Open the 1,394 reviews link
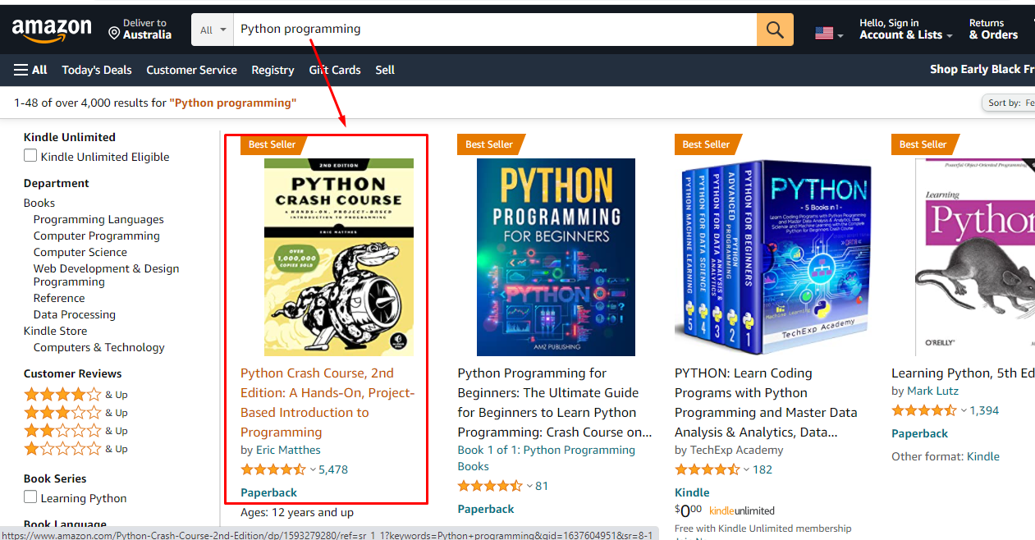 [x=984, y=410]
